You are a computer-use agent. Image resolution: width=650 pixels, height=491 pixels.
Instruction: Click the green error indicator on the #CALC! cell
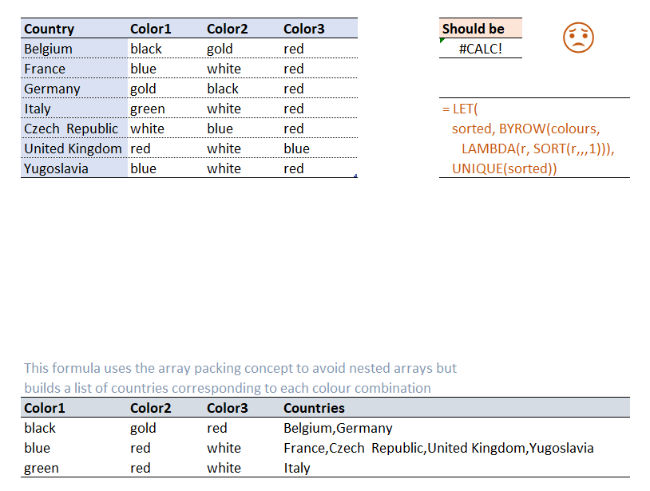(x=442, y=41)
